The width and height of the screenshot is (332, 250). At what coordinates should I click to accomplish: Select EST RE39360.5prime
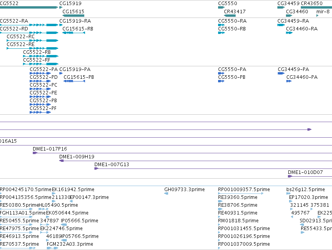(x=238, y=197)
